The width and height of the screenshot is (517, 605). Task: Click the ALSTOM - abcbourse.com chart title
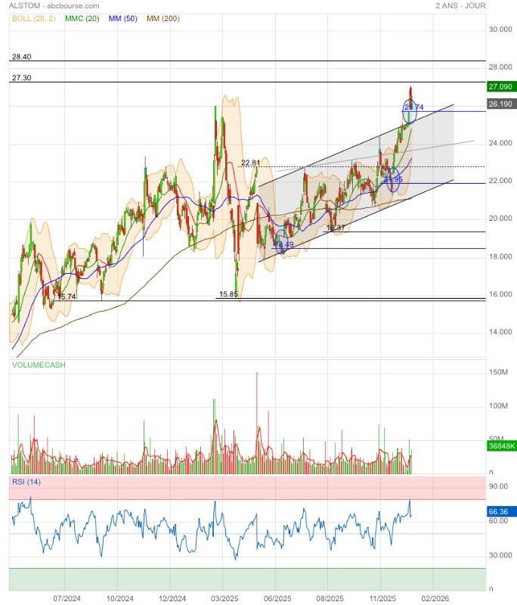pyautogui.click(x=54, y=5)
